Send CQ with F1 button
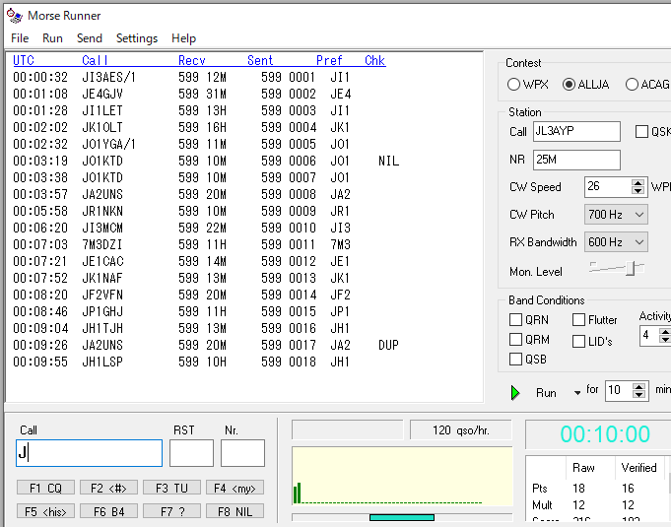This screenshot has height=527, width=671. [x=45, y=488]
